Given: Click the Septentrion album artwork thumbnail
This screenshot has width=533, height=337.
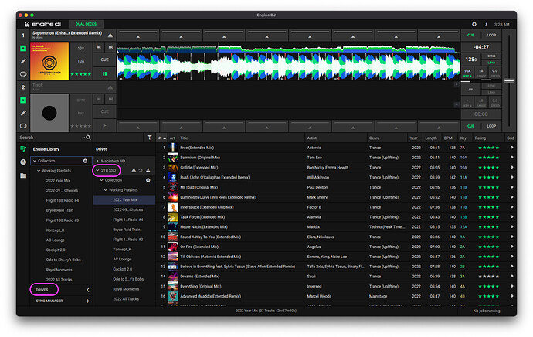Looking at the screenshot, I should pyautogui.click(x=49, y=61).
